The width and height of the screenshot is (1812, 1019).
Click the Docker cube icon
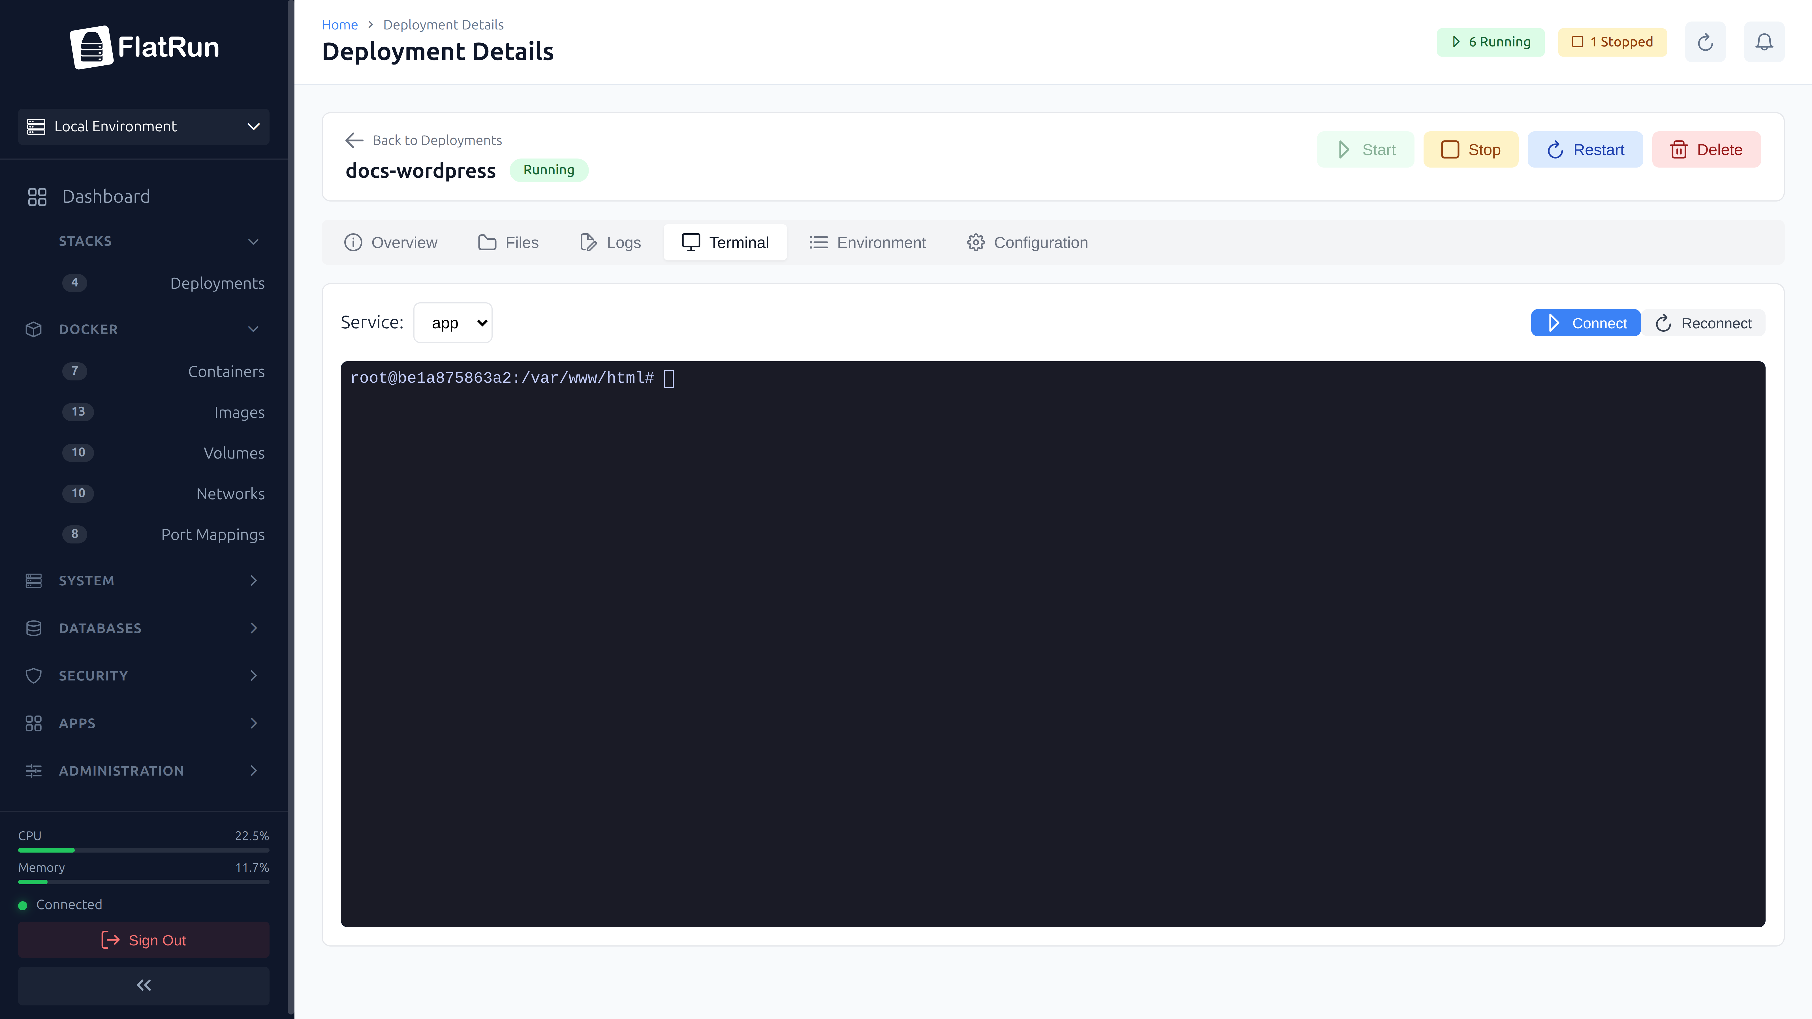(x=34, y=329)
